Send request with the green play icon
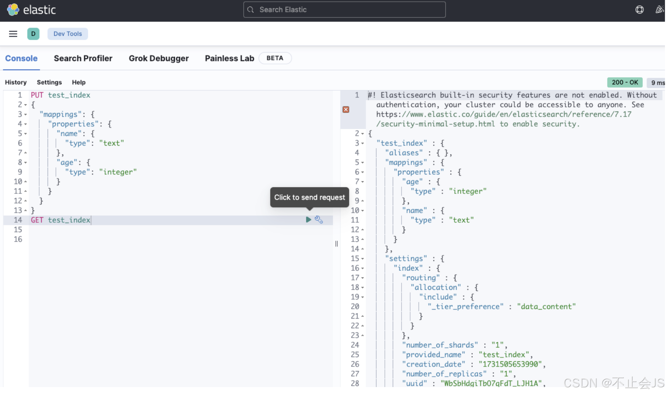Screen dimensions: 666x394 click(308, 220)
